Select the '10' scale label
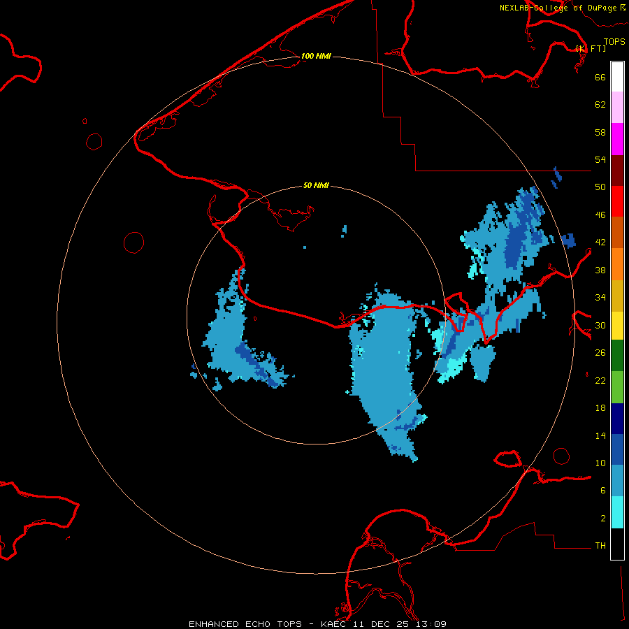This screenshot has width=629, height=629. (600, 463)
